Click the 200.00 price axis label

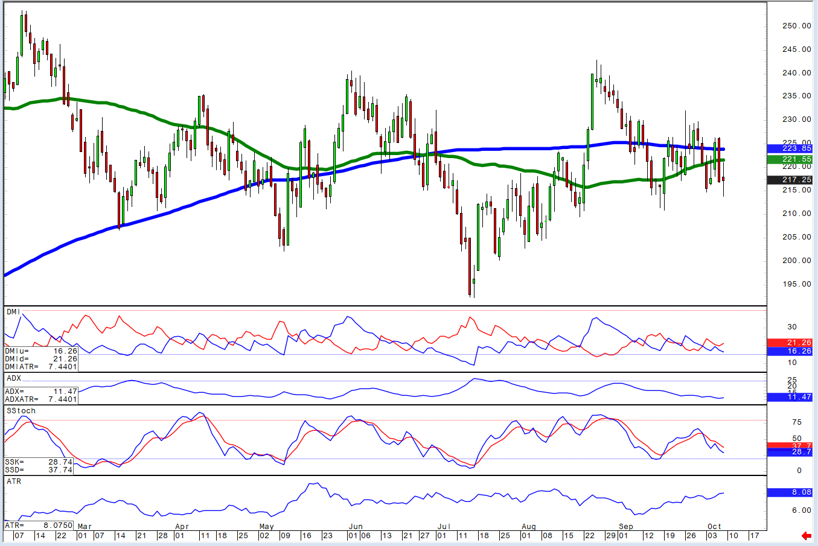(x=797, y=261)
